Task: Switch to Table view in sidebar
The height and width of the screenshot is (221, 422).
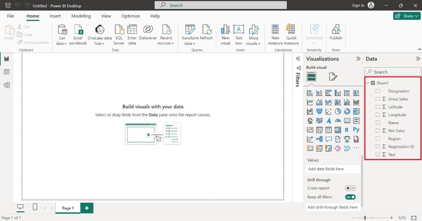Action: pos(6,72)
